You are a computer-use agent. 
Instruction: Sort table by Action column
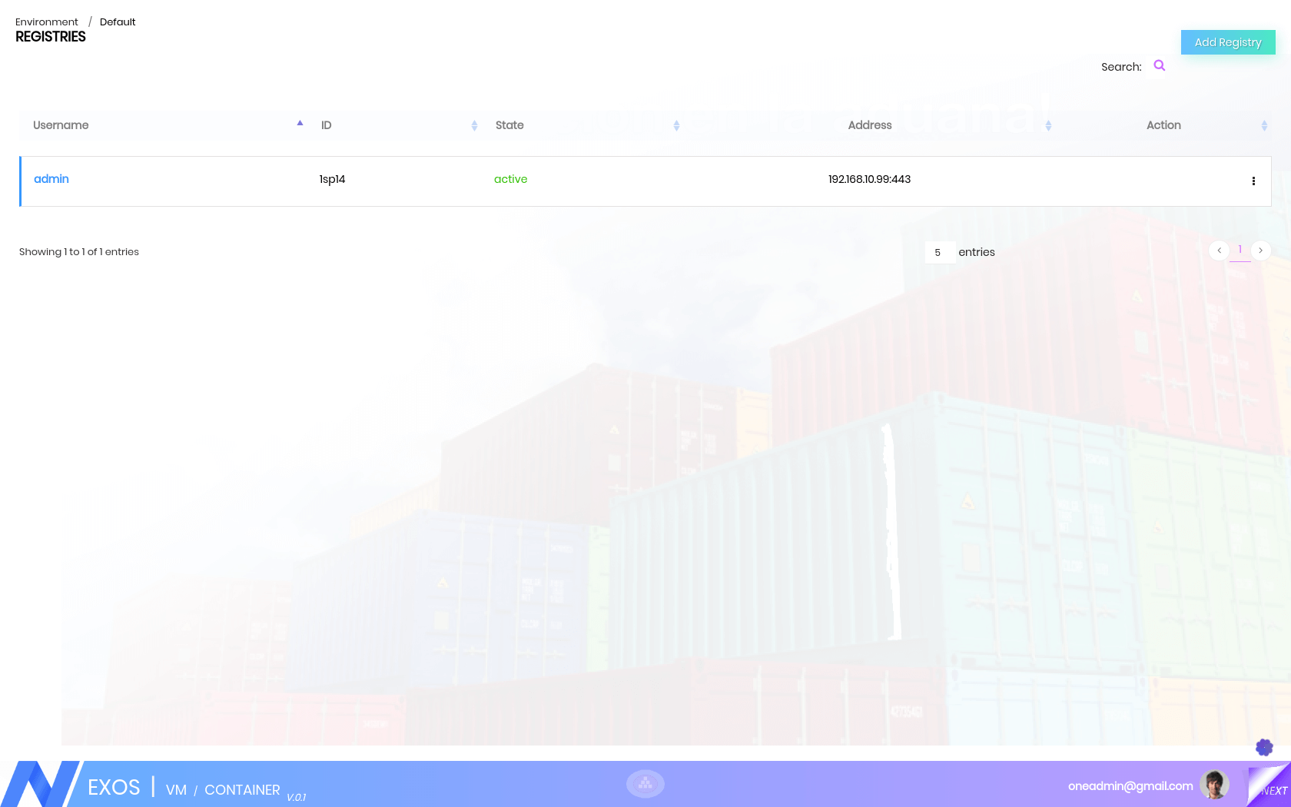coord(1163,125)
